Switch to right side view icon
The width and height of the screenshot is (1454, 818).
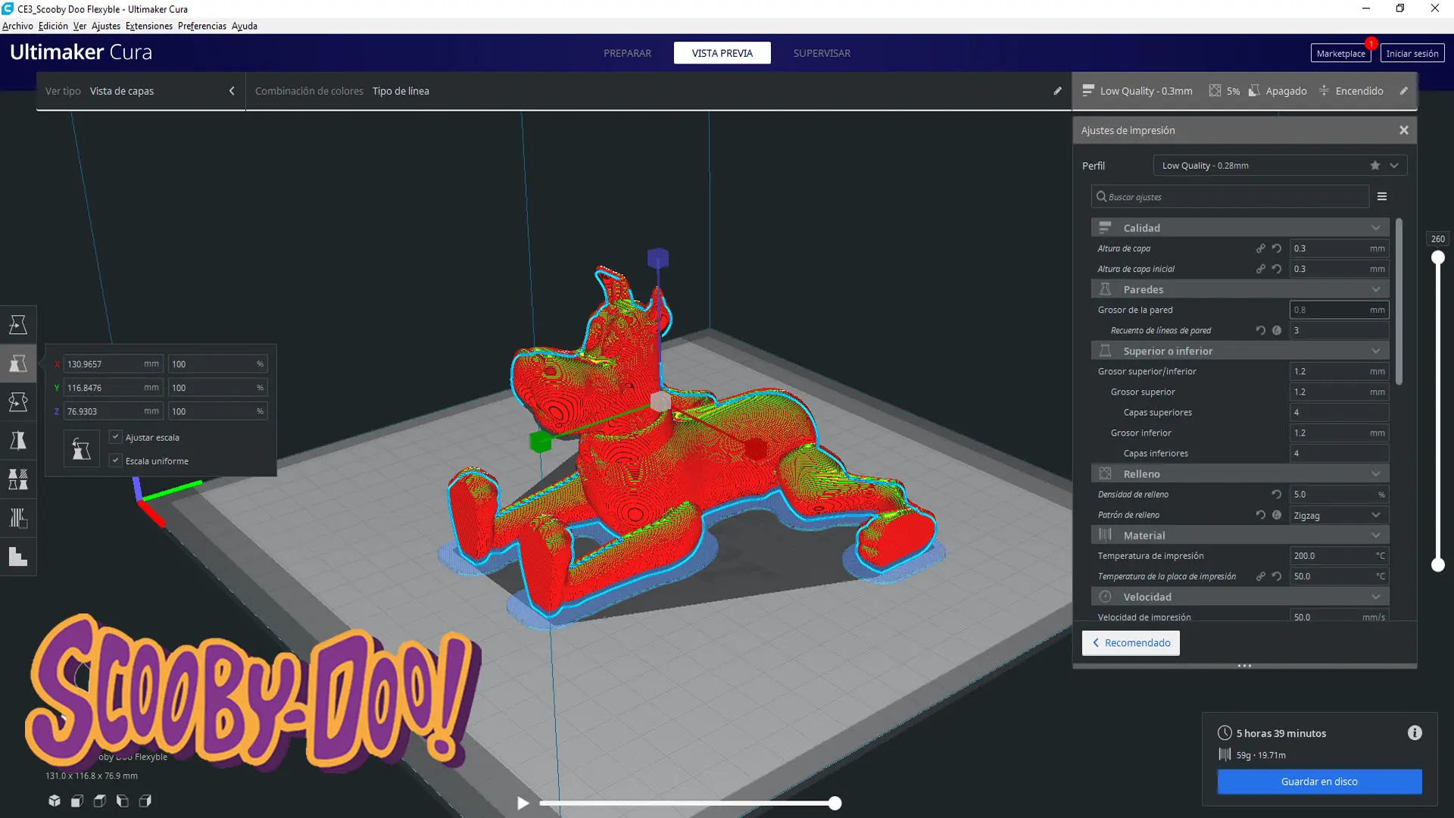click(145, 801)
